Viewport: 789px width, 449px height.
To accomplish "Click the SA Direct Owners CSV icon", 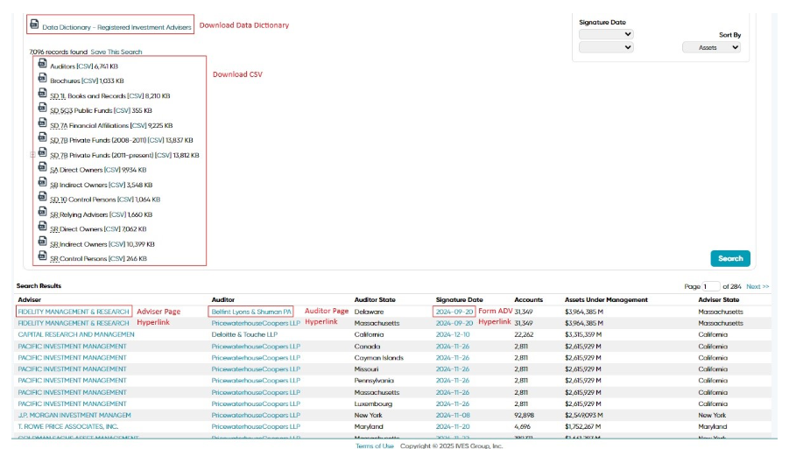I will coord(42,167).
